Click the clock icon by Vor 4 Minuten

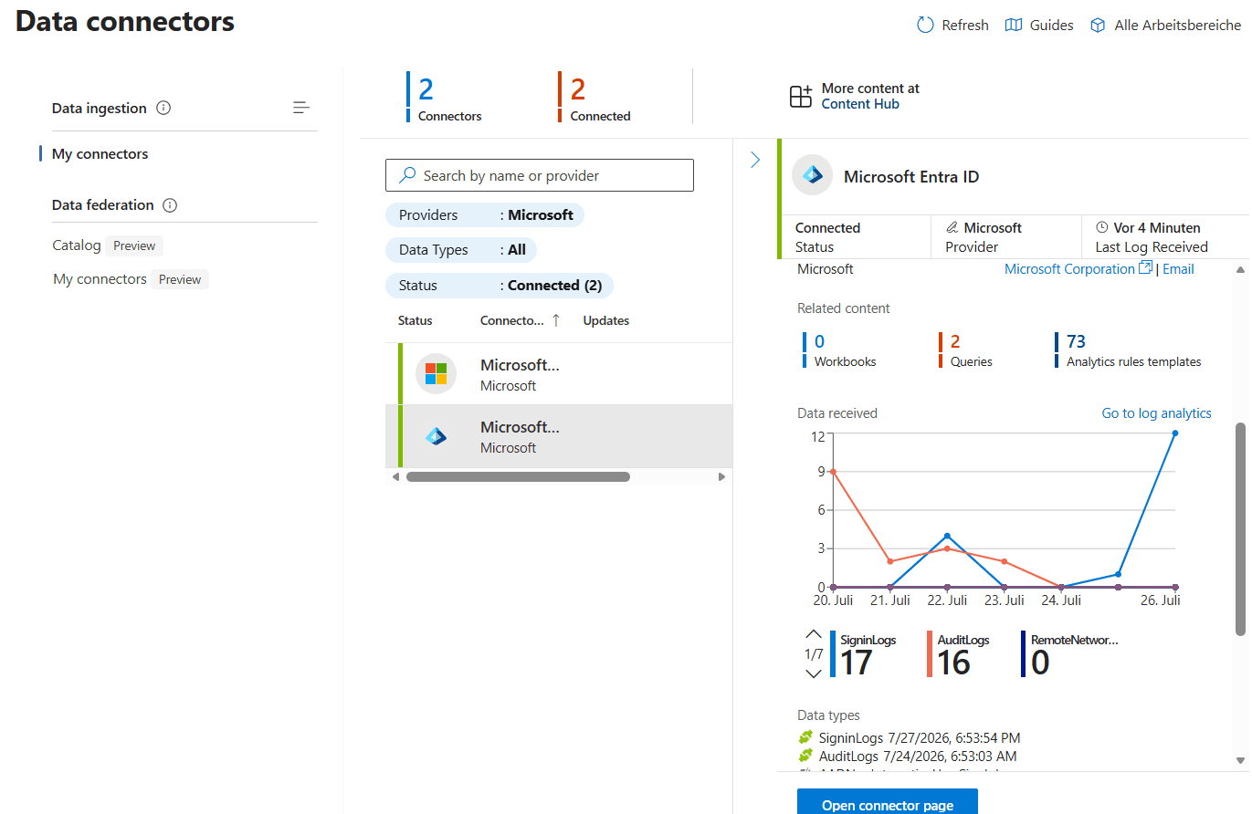[1102, 227]
